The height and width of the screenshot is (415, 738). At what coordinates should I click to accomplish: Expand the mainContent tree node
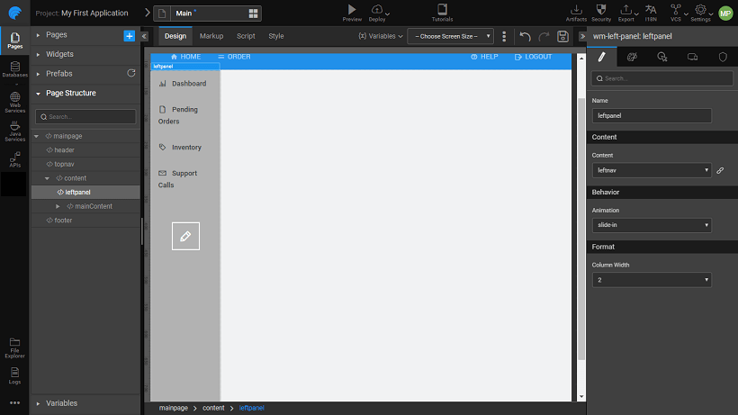pos(58,206)
